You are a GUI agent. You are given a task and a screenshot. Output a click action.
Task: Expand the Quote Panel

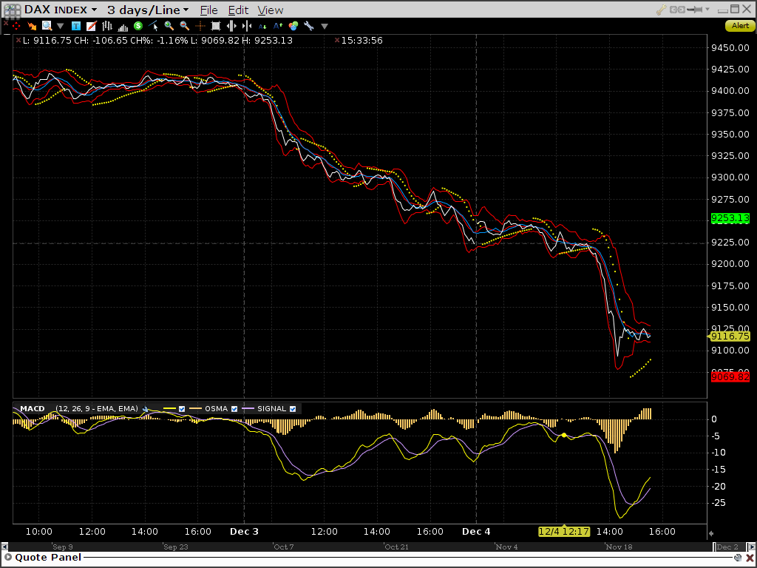(7, 558)
